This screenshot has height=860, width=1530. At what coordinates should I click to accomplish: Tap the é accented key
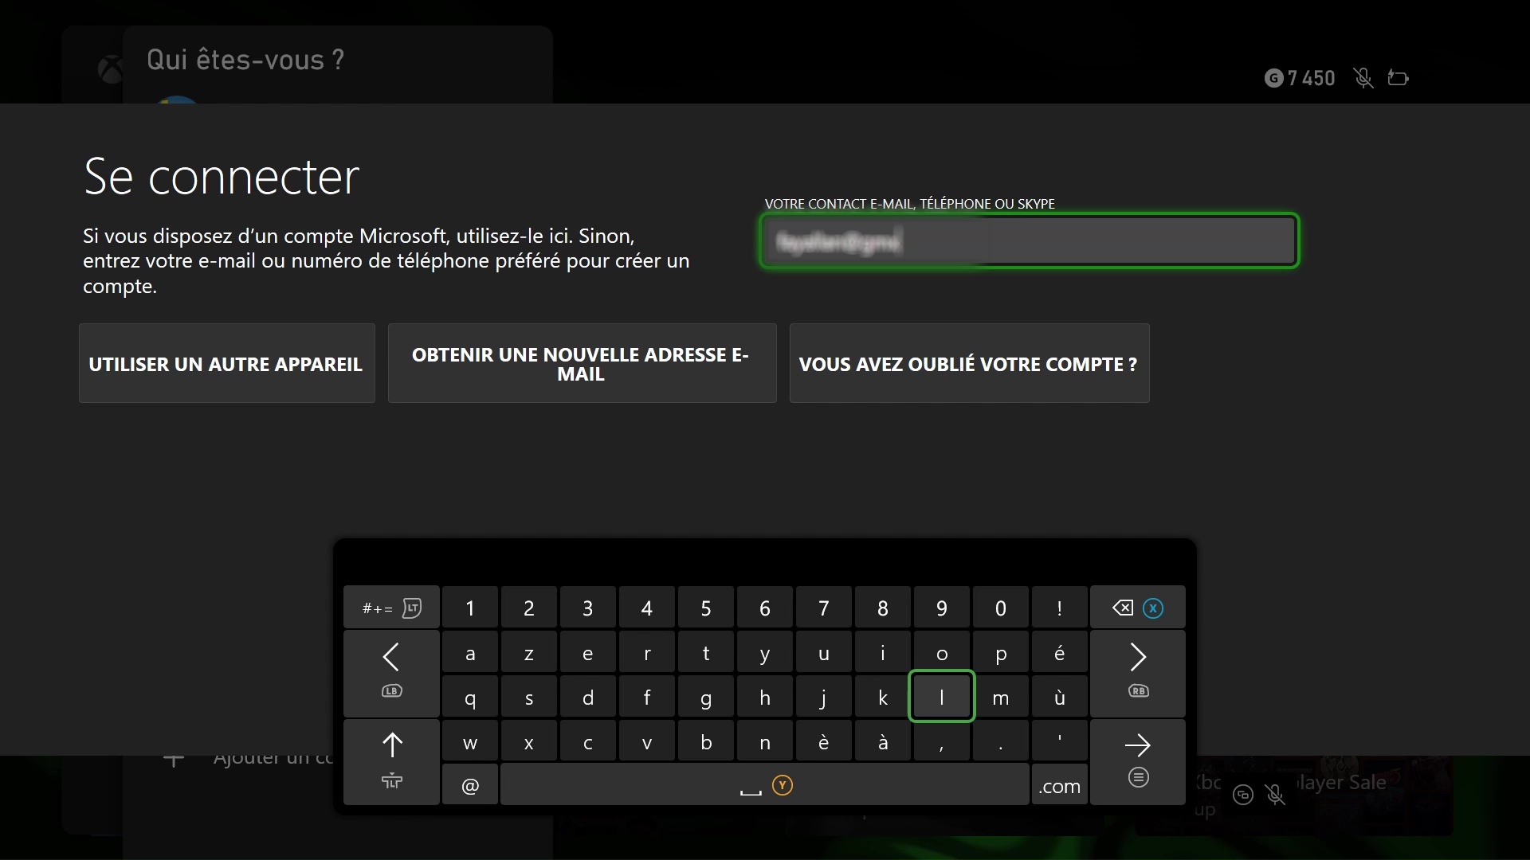click(x=1059, y=653)
